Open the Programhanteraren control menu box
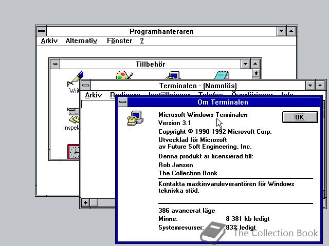The height and width of the screenshot is (246, 329). coord(42,31)
